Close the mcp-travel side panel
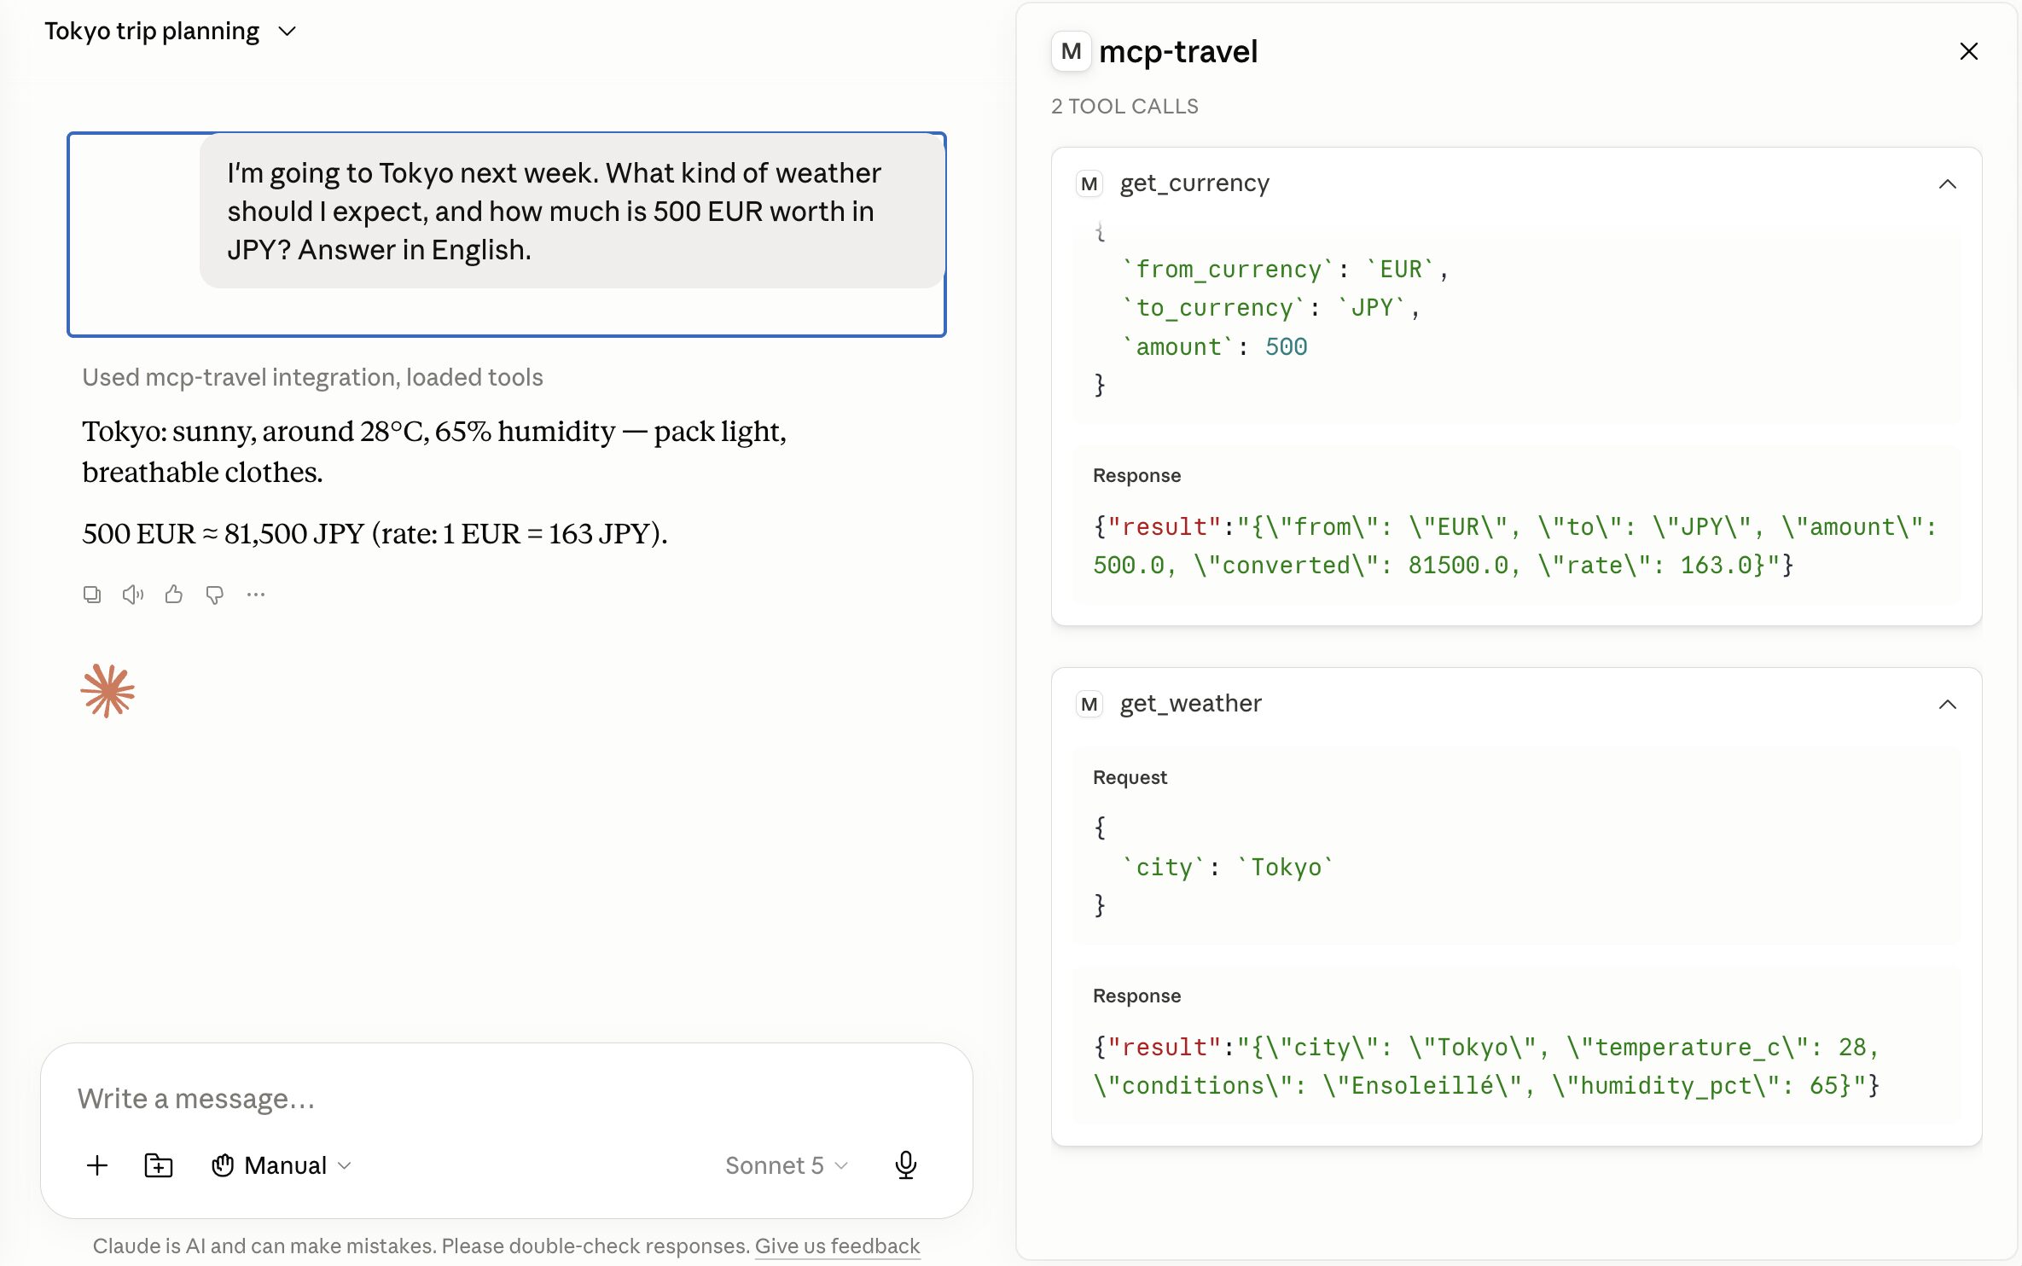 [1969, 51]
